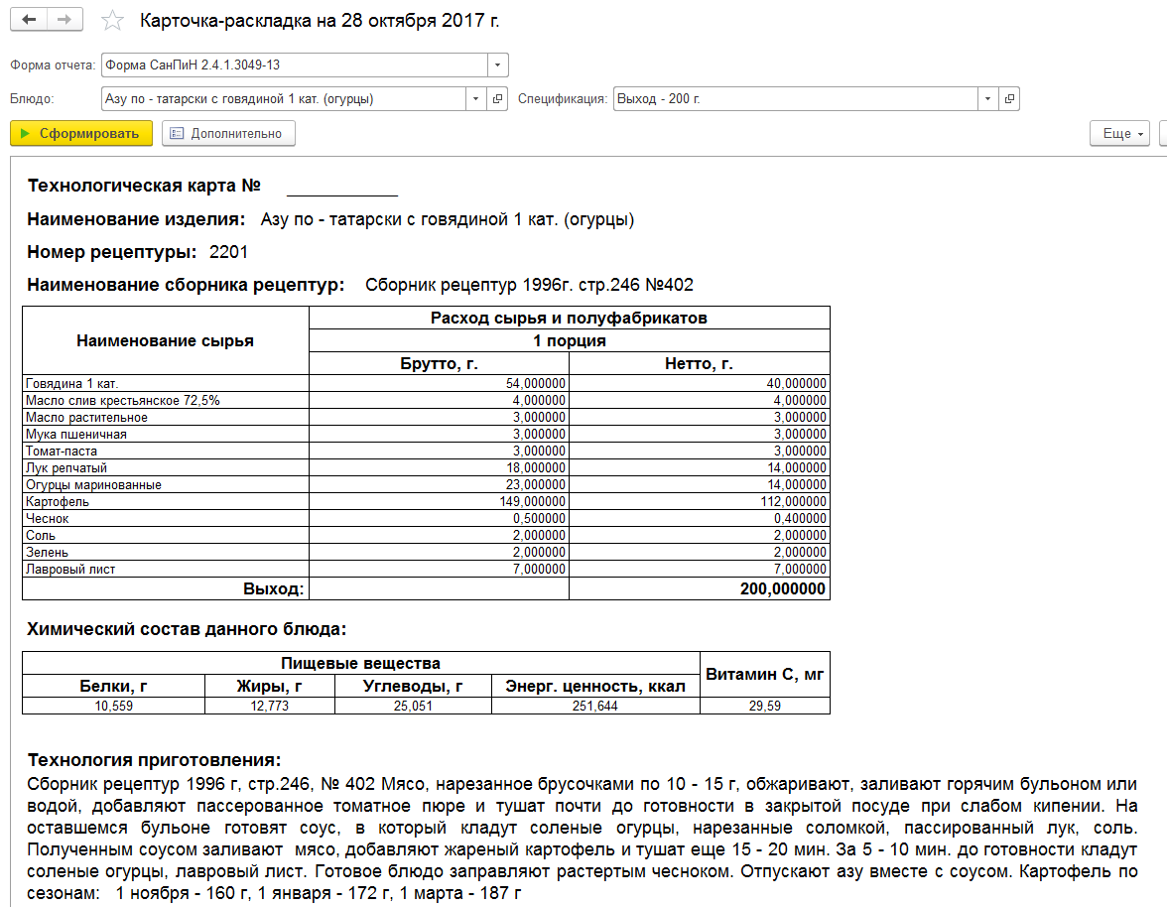Viewport: 1167px width, 907px height.
Task: Expand the Спецификация dropdown arrow
Action: tap(986, 99)
